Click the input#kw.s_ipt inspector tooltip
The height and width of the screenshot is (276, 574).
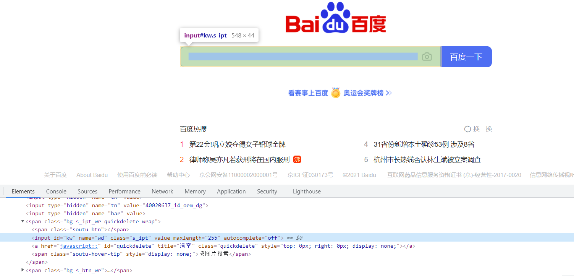tap(219, 36)
